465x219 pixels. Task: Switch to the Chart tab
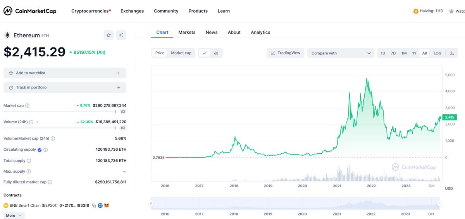coord(162,32)
